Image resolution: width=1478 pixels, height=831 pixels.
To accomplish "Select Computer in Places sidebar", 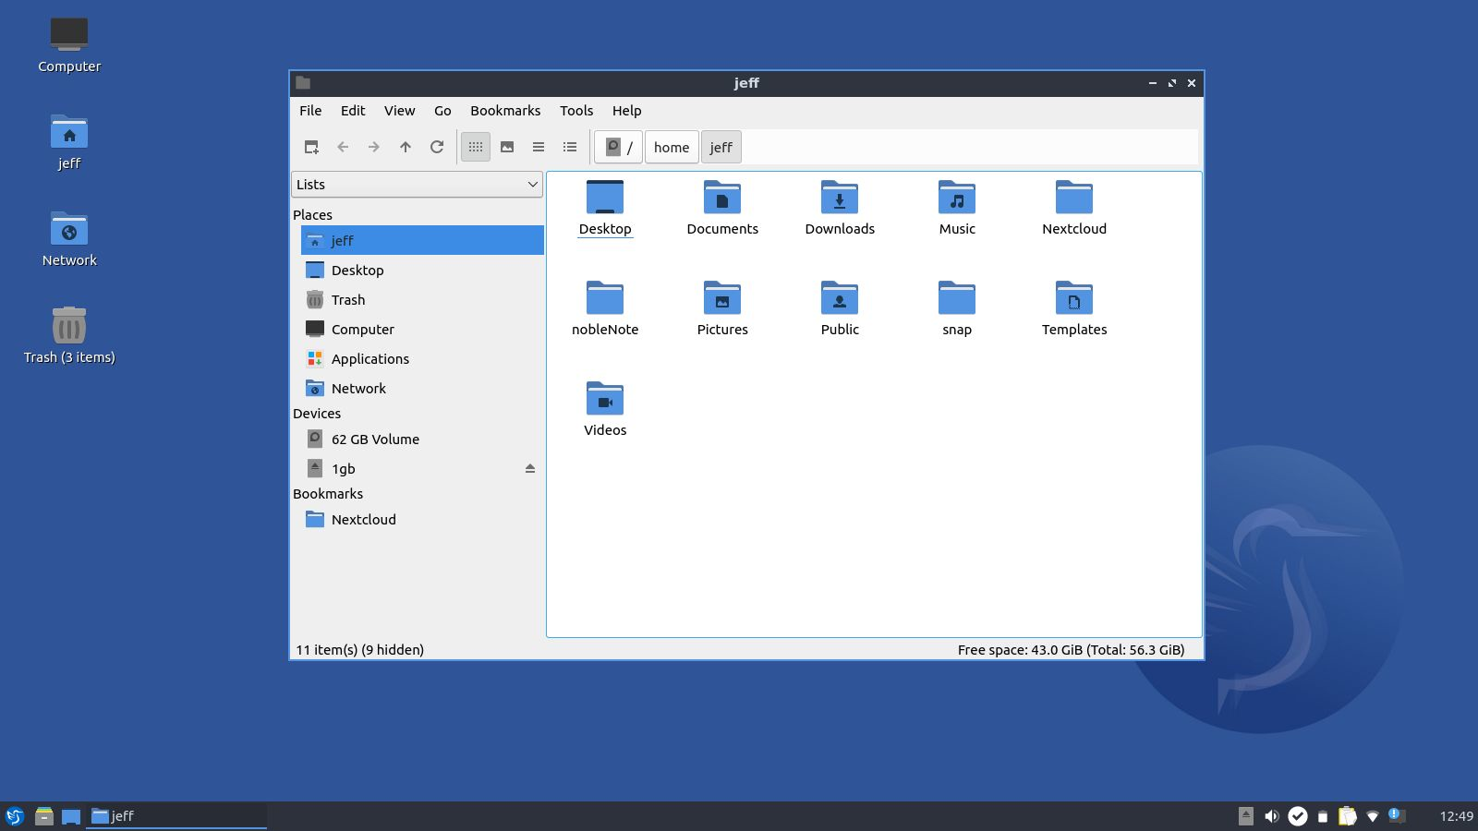I will [422, 330].
